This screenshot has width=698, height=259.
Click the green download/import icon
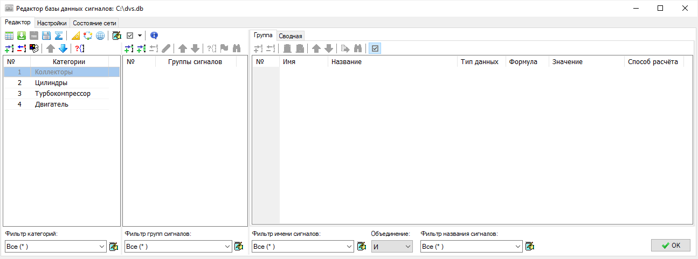(22, 36)
